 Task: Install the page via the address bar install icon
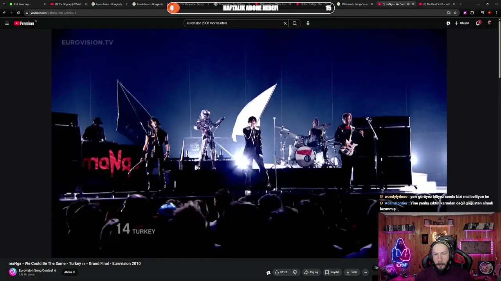(449, 12)
